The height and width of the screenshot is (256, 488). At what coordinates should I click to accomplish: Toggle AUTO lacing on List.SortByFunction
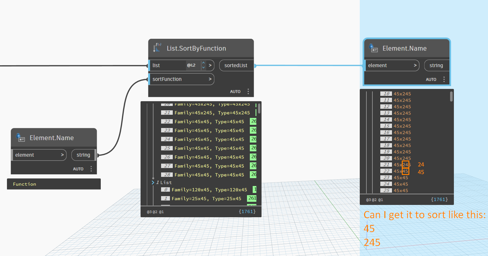(235, 91)
